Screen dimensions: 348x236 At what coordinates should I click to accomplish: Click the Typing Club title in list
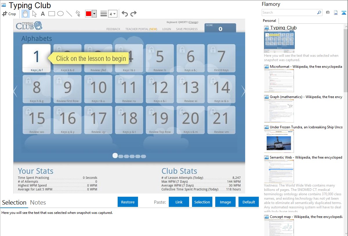[283, 28]
